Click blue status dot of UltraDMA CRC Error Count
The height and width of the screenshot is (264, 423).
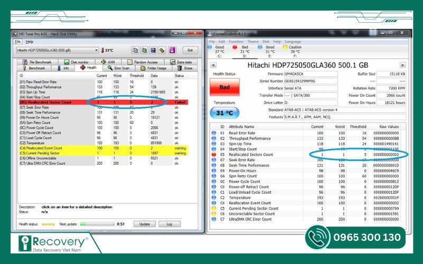click(x=214, y=219)
